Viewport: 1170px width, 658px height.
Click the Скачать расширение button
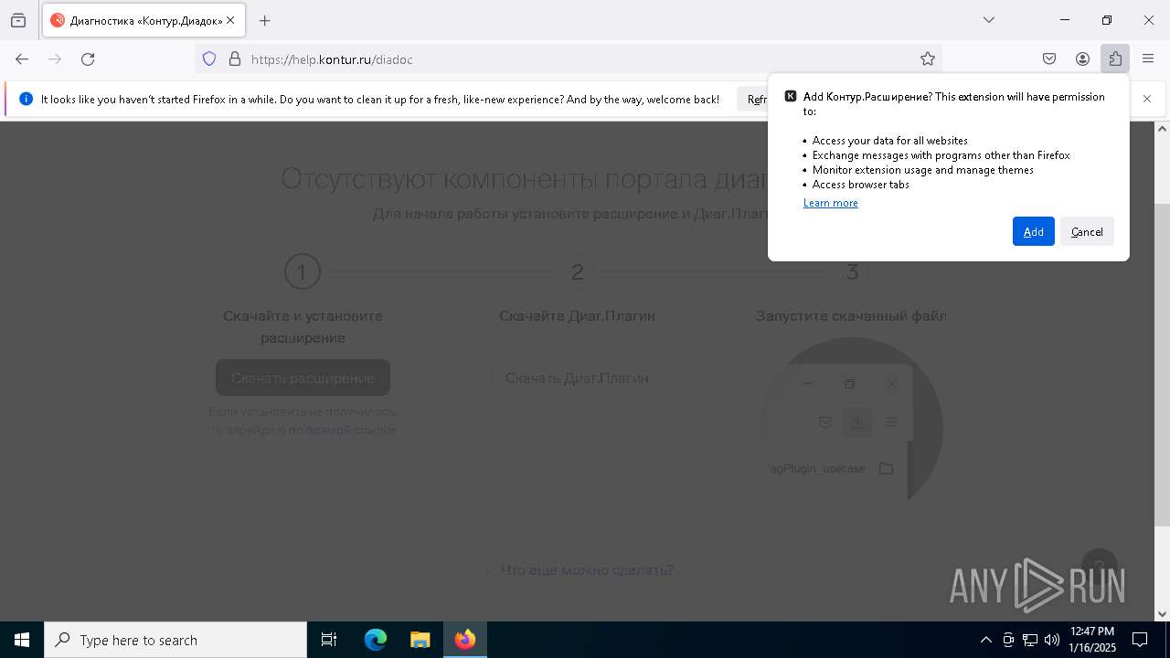(x=303, y=377)
